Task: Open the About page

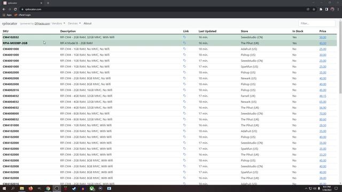Action: (88, 23)
